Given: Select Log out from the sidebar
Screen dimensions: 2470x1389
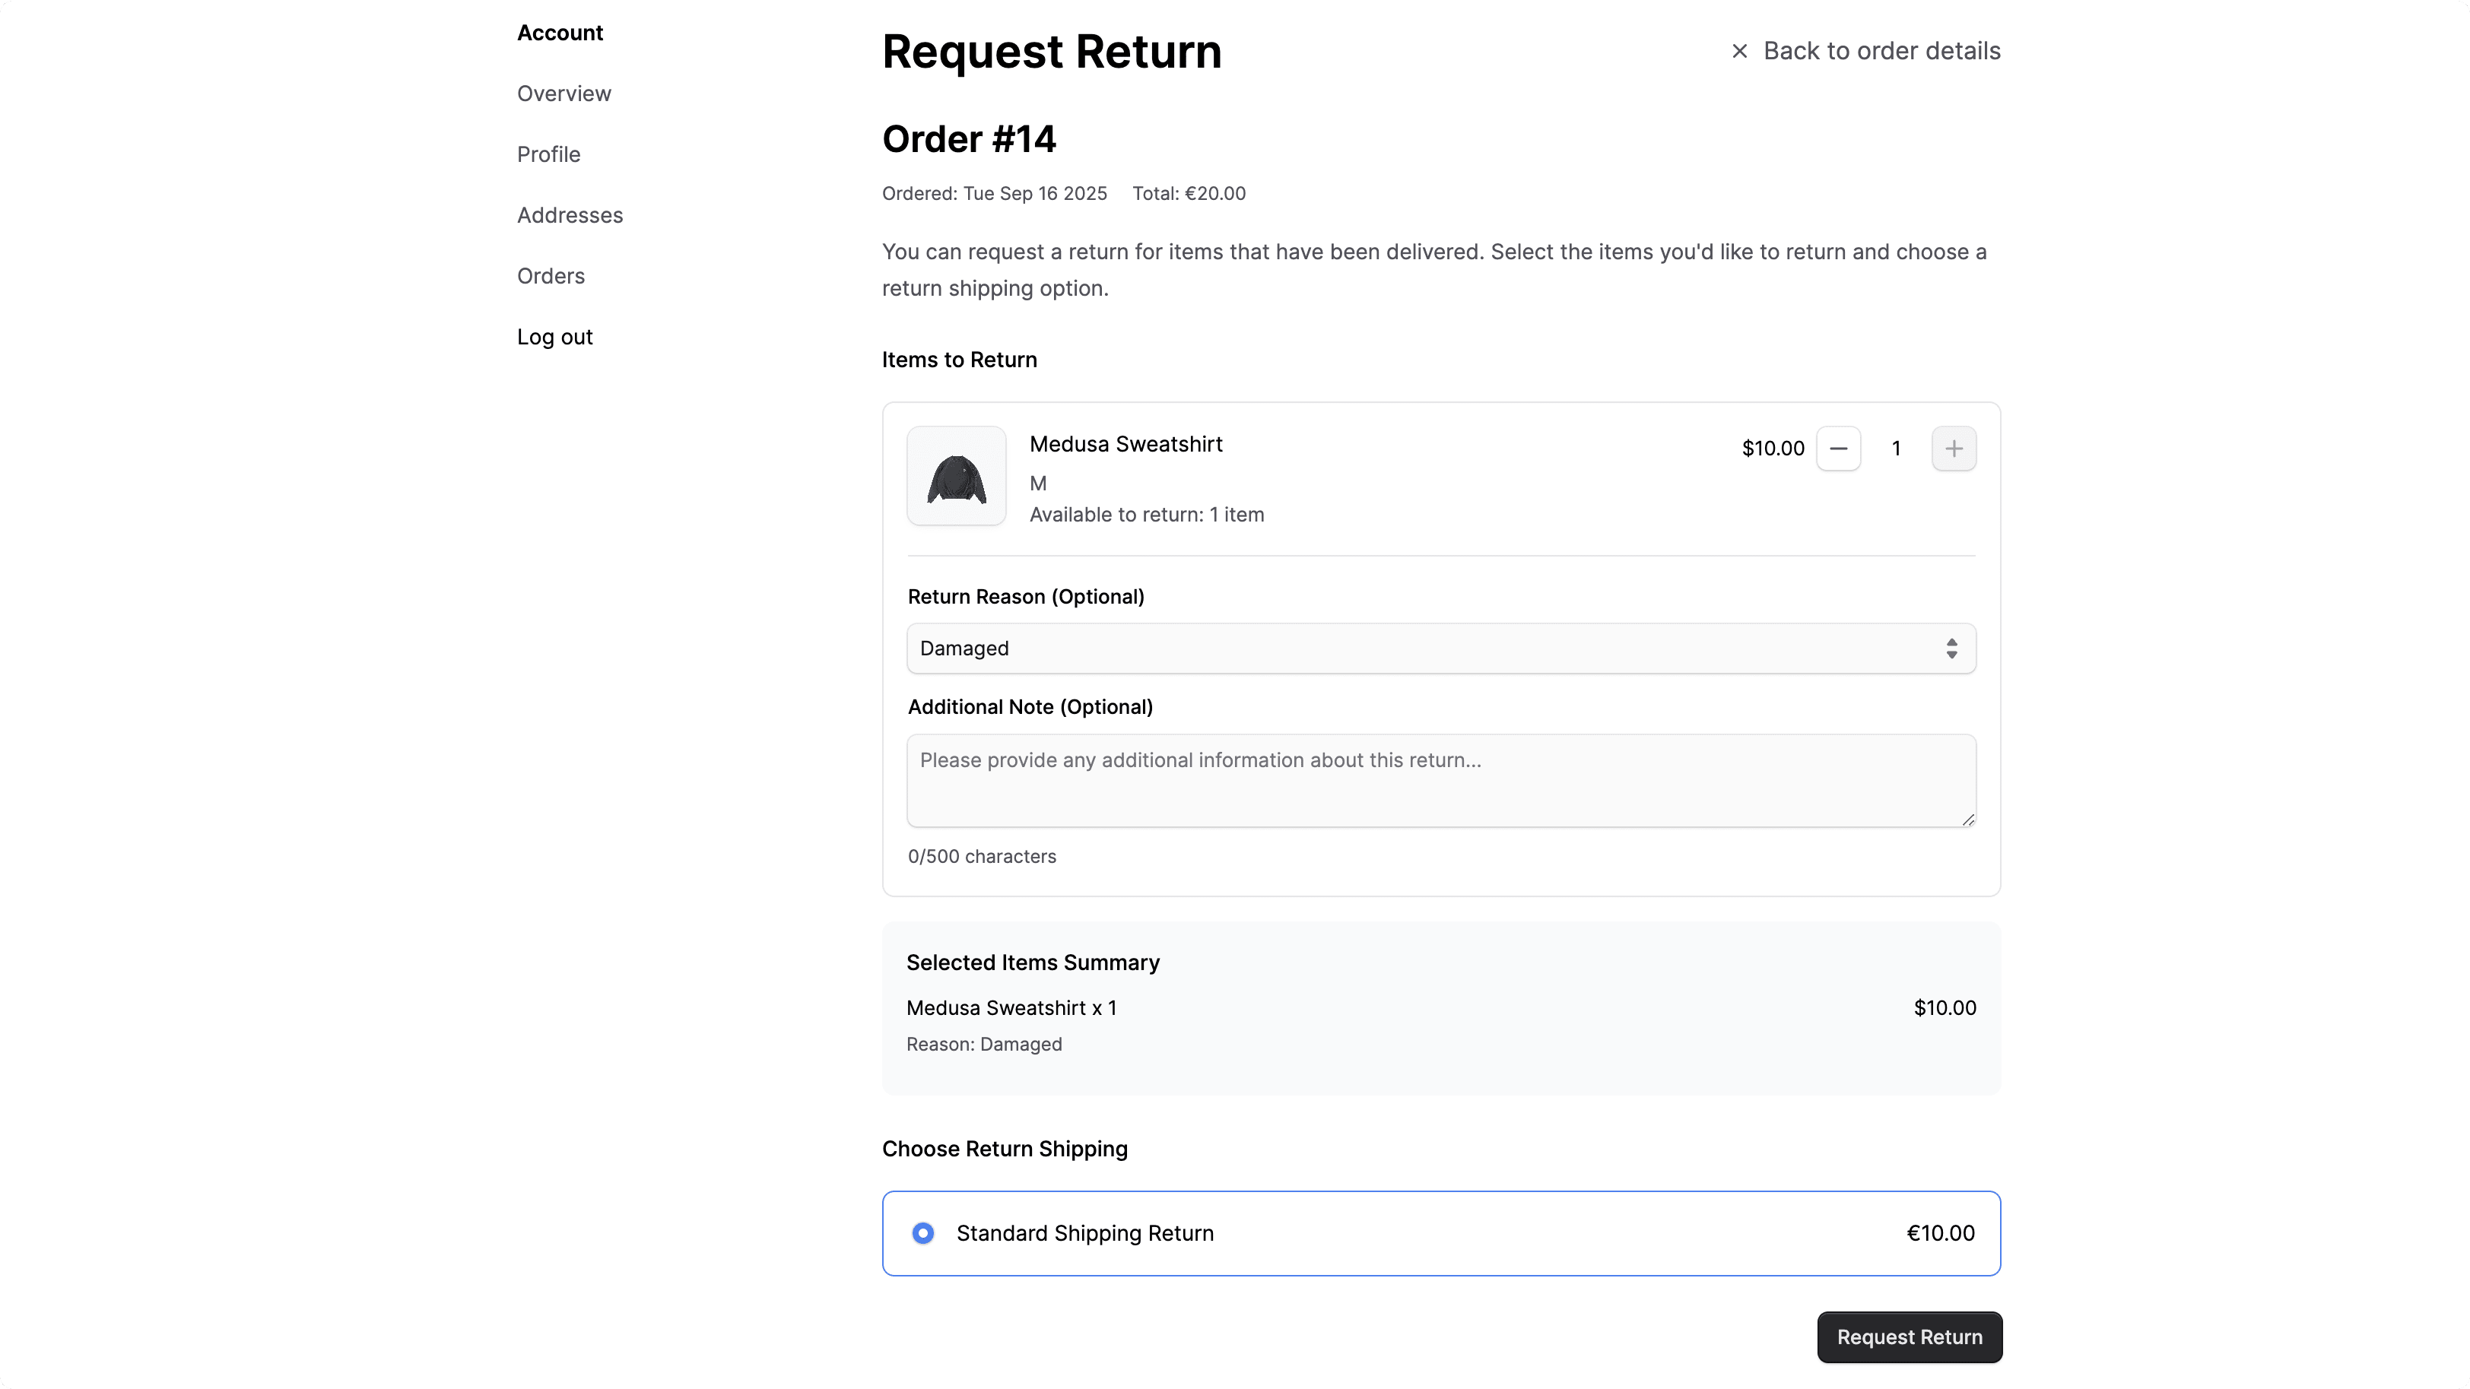Looking at the screenshot, I should coord(554,337).
